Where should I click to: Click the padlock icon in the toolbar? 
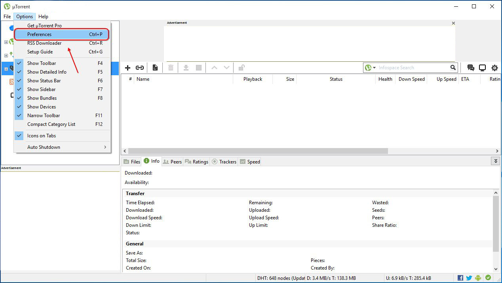pos(241,68)
